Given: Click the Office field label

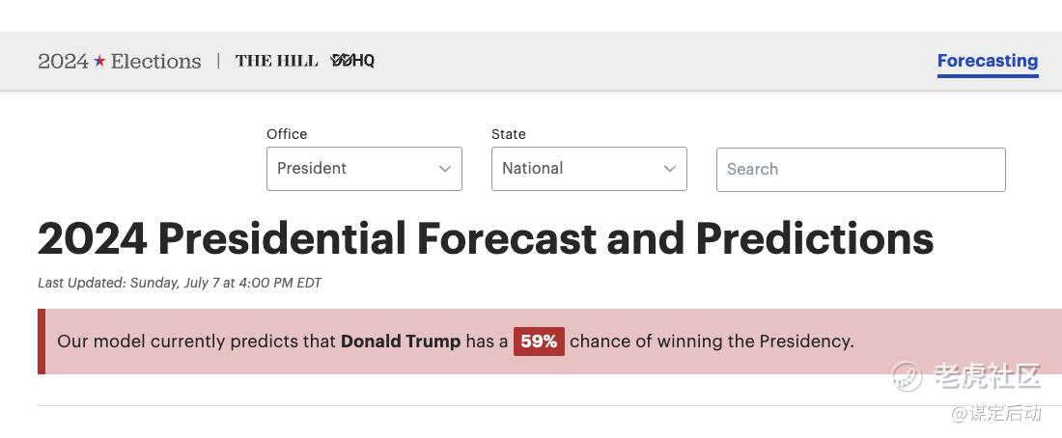Looking at the screenshot, I should [x=287, y=134].
